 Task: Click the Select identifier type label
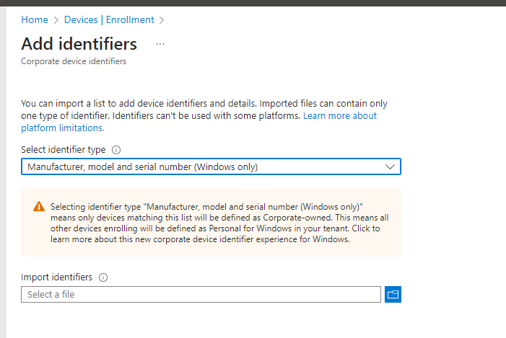[x=64, y=149]
